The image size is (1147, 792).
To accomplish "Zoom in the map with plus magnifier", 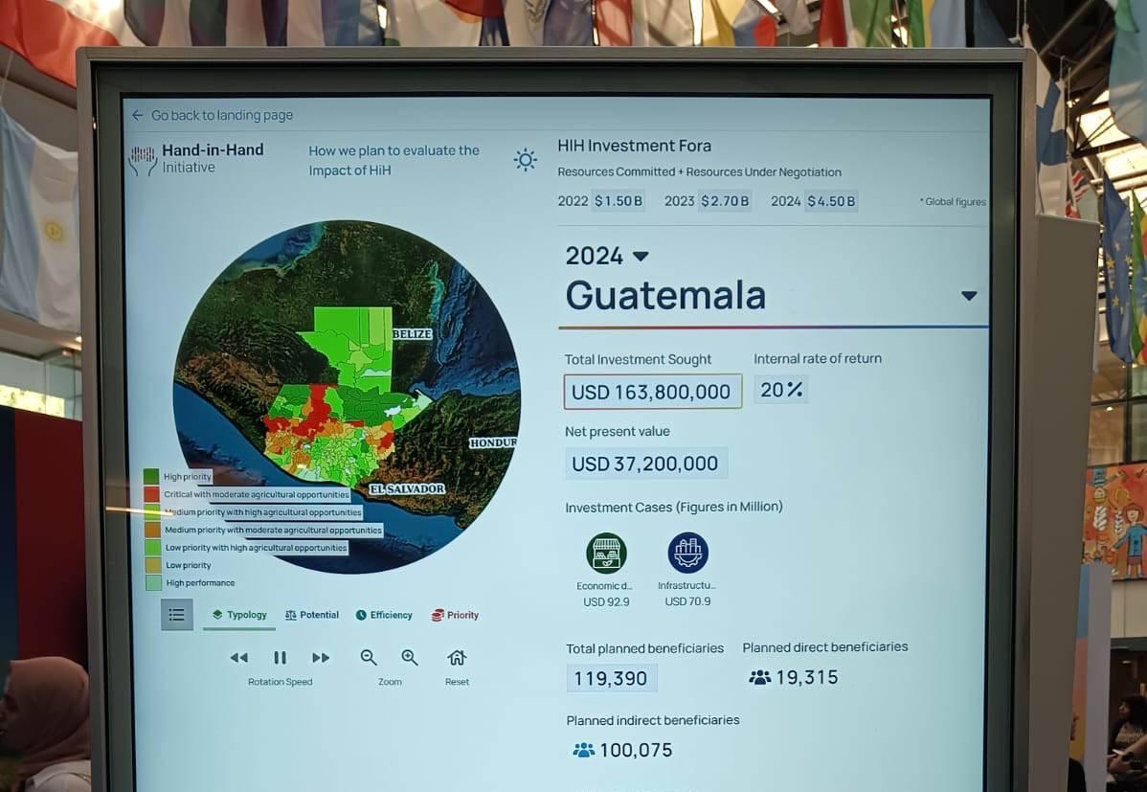I will pos(410,658).
